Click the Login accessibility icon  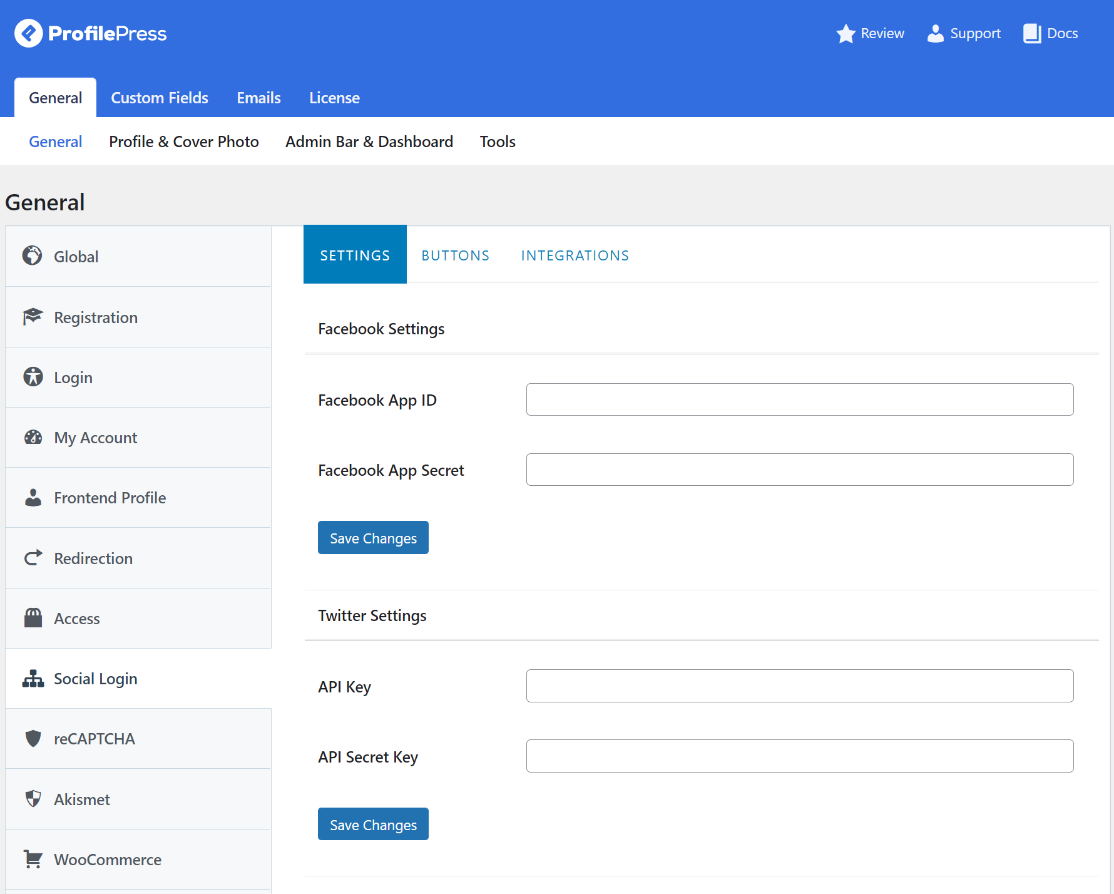point(33,377)
